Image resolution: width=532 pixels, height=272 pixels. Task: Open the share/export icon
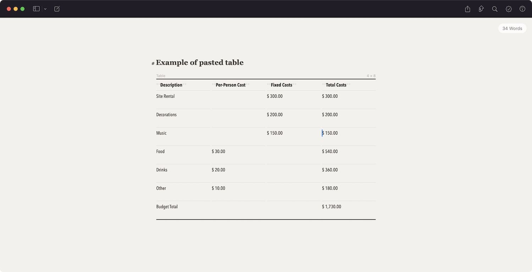pyautogui.click(x=467, y=9)
